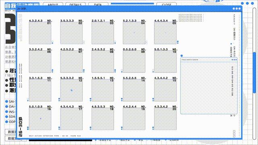Select data tile NO. 16 labeled 5.0.1.0.5

(x=40, y=119)
